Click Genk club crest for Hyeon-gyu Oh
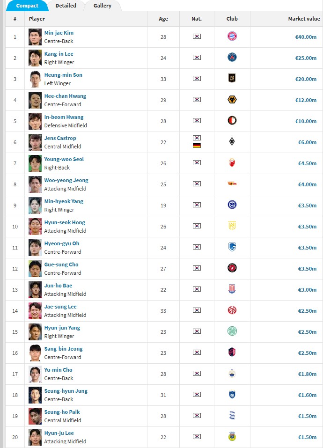The width and height of the screenshot is (323, 448). 232,247
